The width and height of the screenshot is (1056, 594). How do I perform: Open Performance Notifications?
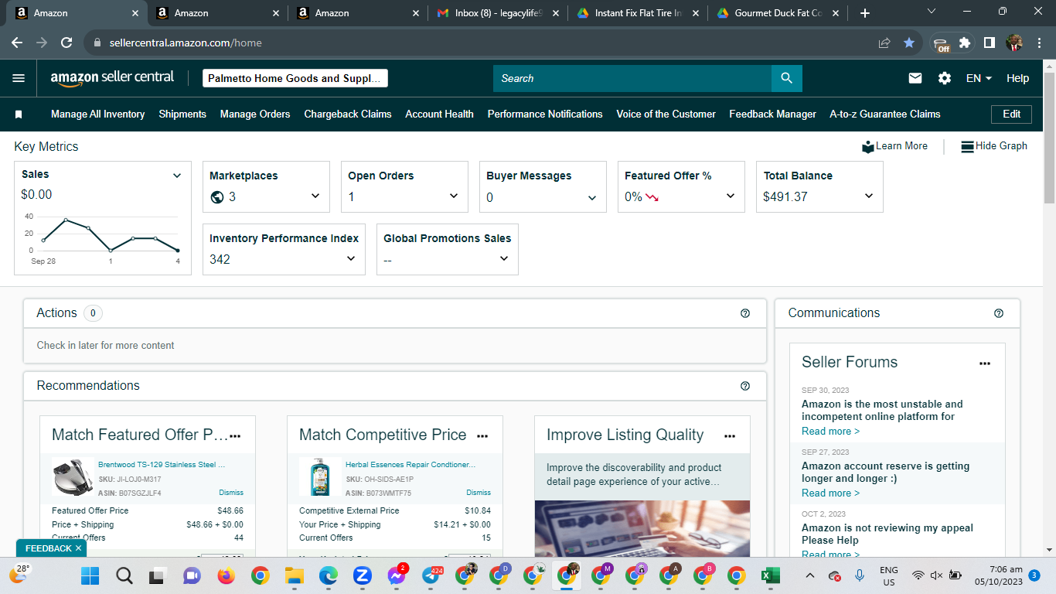click(545, 114)
